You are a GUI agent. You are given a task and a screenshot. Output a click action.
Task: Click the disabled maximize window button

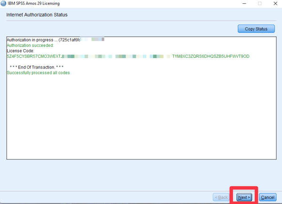[x=260, y=3]
